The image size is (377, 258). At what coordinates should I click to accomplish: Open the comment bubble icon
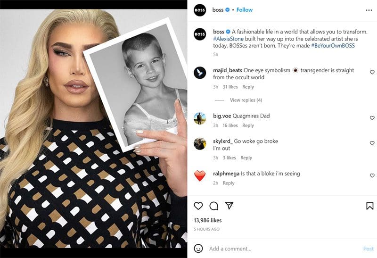click(x=214, y=206)
